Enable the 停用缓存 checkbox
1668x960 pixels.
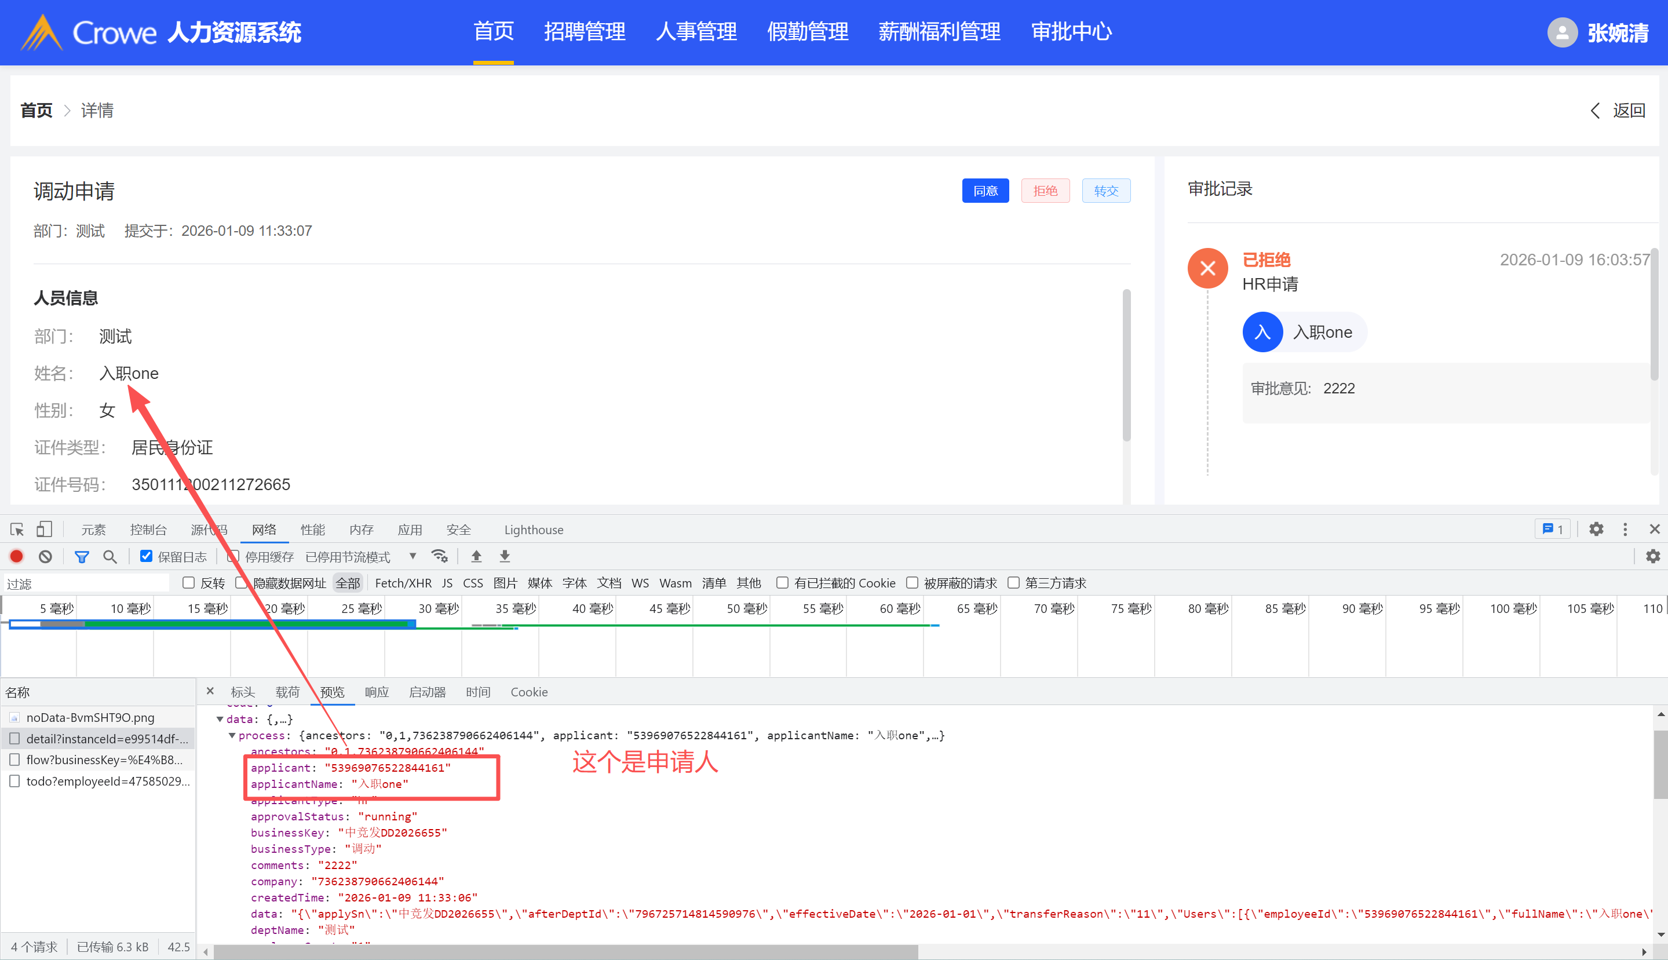click(x=233, y=557)
